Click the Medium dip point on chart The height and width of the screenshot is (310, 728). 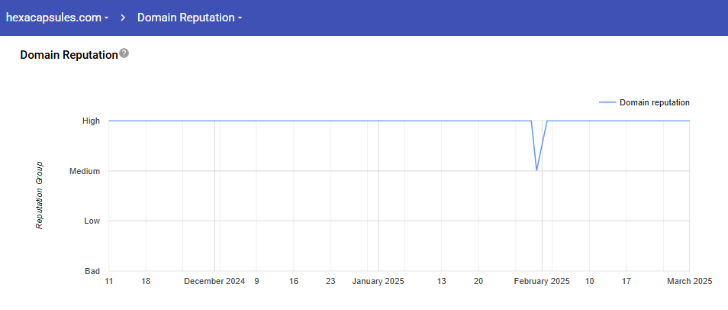(x=537, y=170)
